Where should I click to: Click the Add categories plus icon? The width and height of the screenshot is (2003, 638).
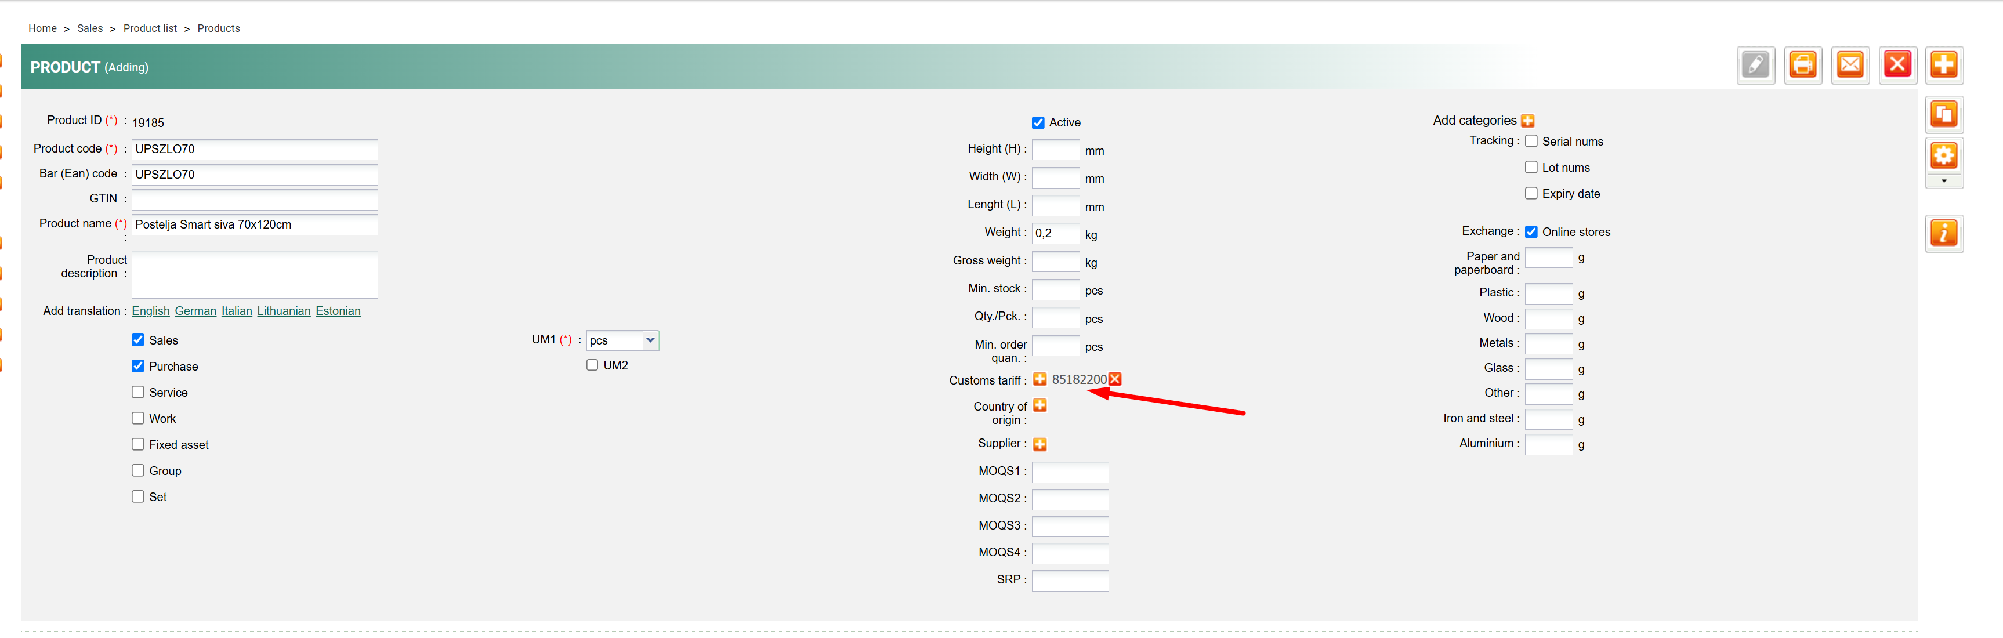point(1527,121)
